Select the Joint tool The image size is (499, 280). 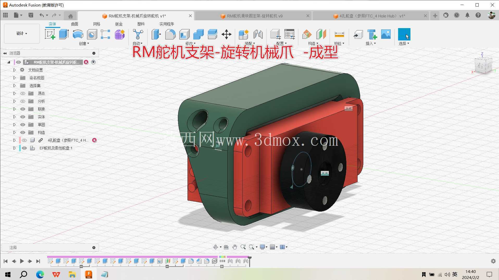pos(258,34)
